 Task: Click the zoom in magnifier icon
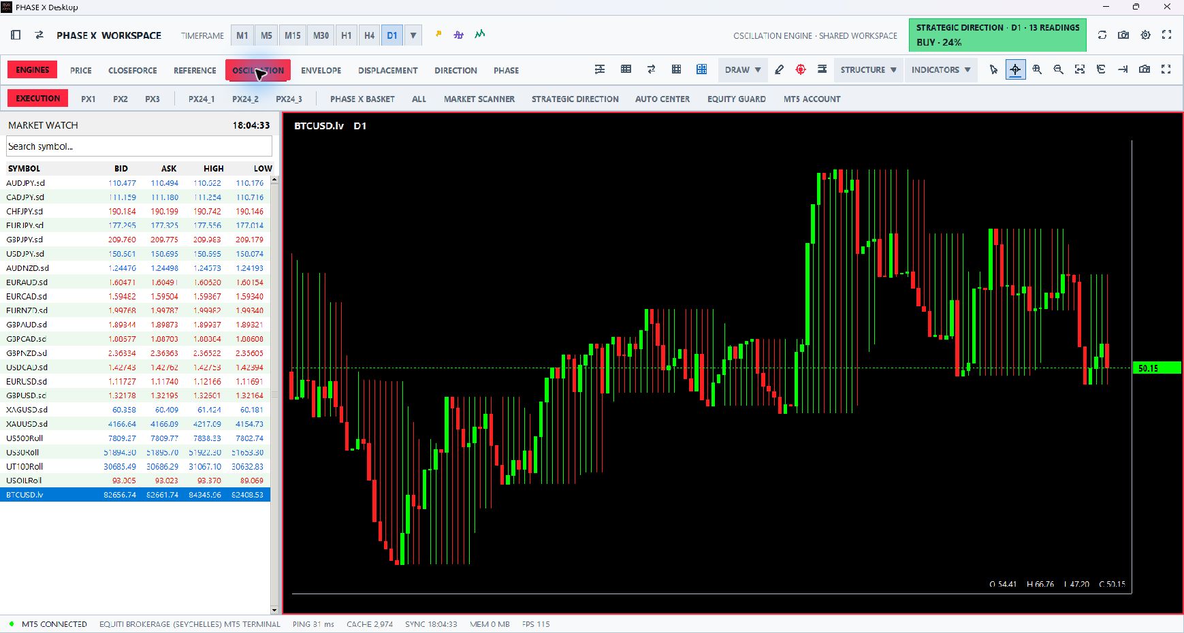coord(1037,69)
